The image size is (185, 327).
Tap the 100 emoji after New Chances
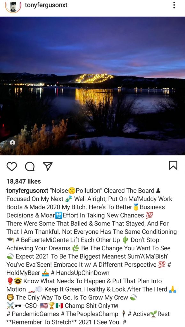149,215
